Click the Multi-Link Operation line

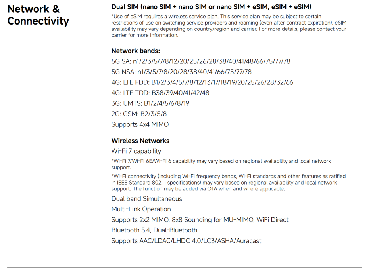coord(141,209)
